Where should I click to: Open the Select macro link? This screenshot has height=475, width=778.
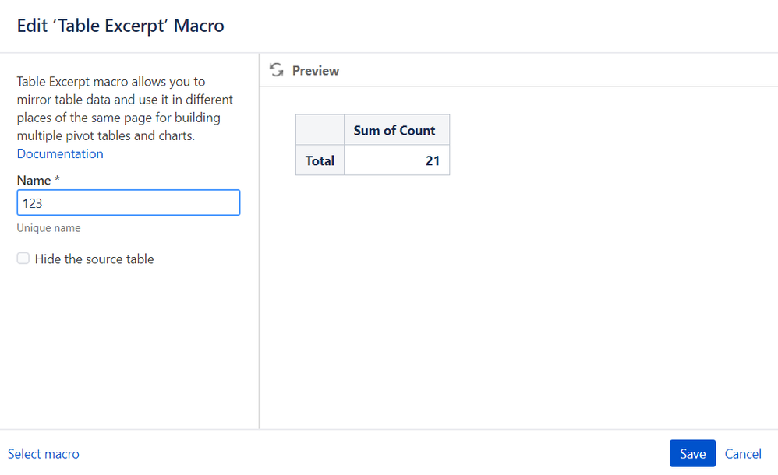click(x=44, y=454)
